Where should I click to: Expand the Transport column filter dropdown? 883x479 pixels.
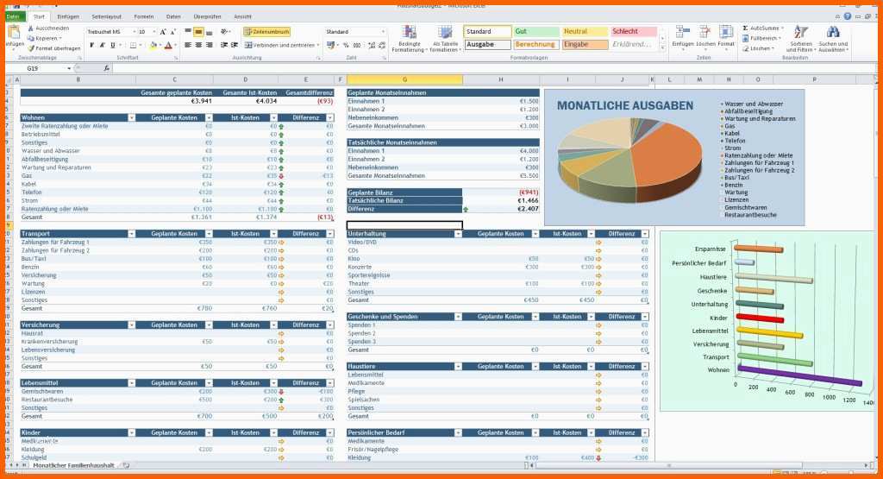[131, 234]
